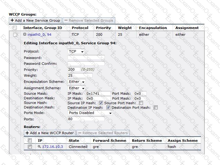Click Add a New Service Group
The width and height of the screenshot is (220, 165).
(35, 20)
